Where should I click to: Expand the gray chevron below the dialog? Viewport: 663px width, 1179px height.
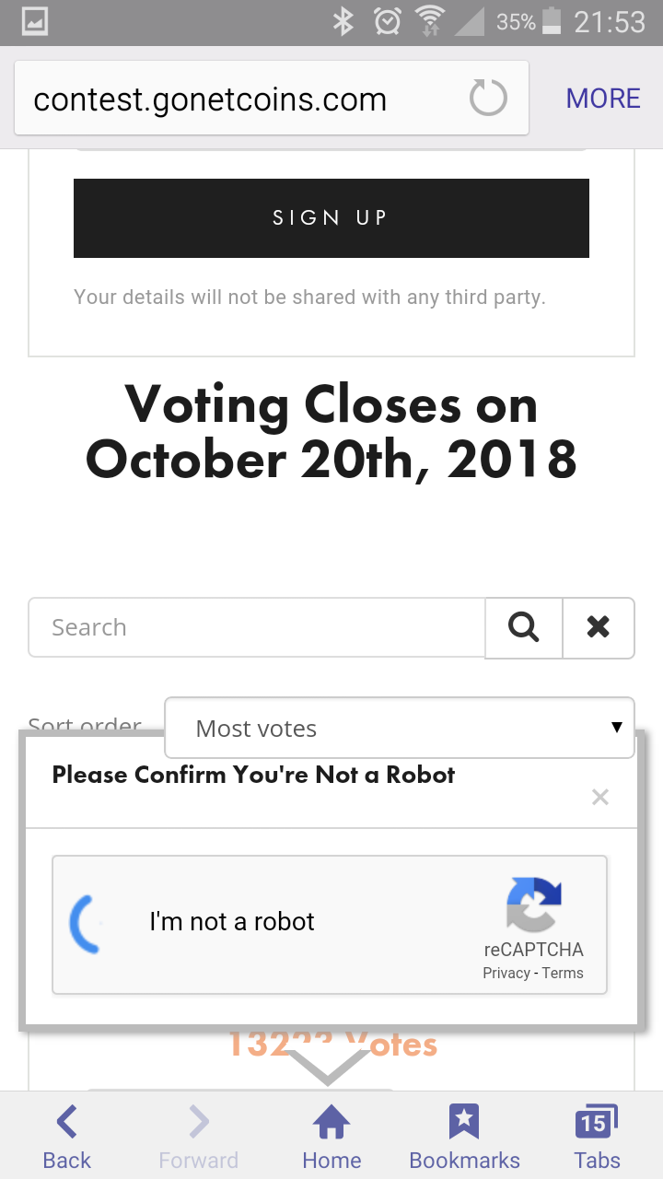(x=328, y=1065)
